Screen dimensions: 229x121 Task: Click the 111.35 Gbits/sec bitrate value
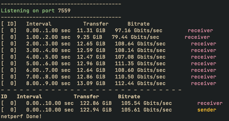click(140, 64)
